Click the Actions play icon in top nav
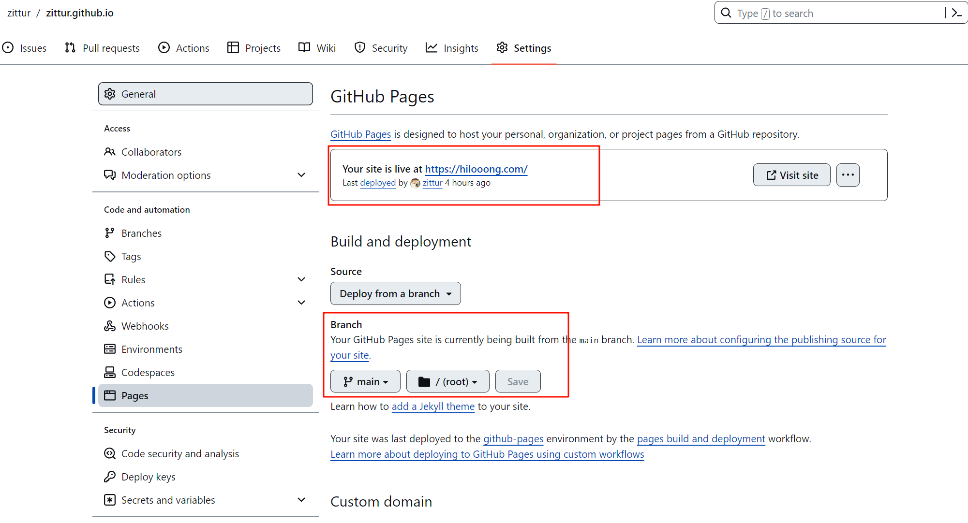 pyautogui.click(x=164, y=47)
